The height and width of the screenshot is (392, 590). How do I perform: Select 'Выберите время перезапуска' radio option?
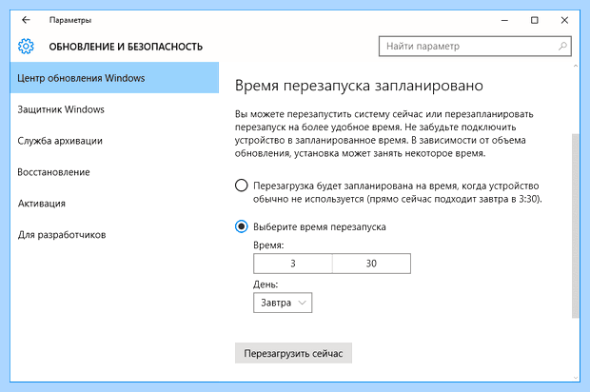tap(241, 226)
